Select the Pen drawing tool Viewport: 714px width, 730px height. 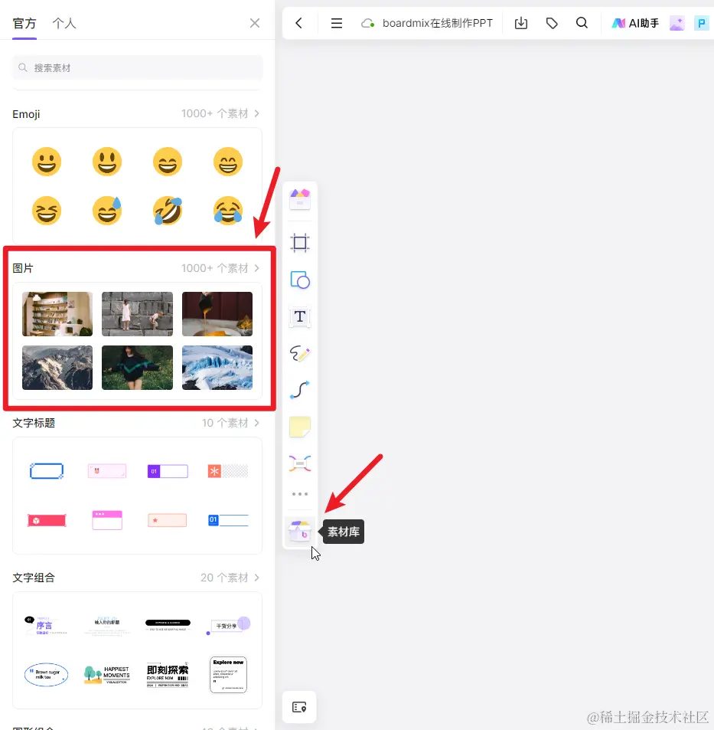tap(300, 353)
